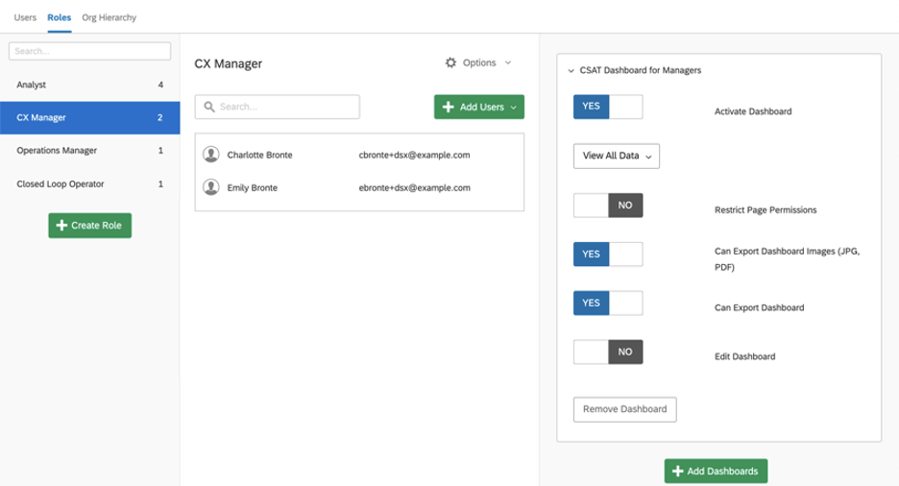Click the magnifier icon in user search
This screenshot has height=486, width=899.
pyautogui.click(x=209, y=107)
